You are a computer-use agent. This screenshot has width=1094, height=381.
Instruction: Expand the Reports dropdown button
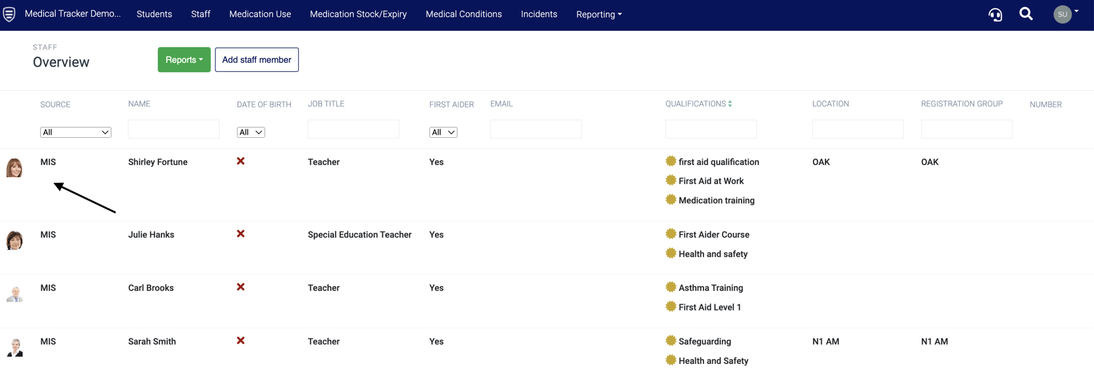click(x=184, y=60)
